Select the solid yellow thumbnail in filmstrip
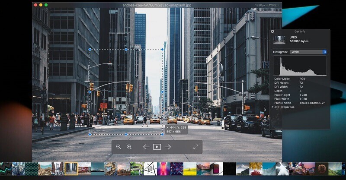The width and height of the screenshot is (346, 180). coord(189,168)
